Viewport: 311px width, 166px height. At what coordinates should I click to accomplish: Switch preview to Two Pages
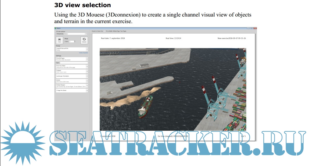123,31
